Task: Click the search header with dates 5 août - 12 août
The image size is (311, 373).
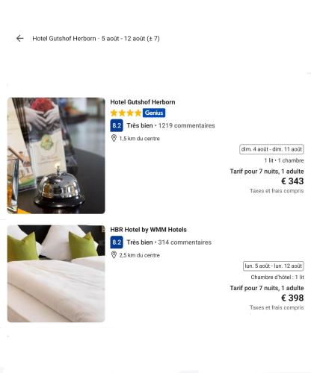Action: point(96,39)
